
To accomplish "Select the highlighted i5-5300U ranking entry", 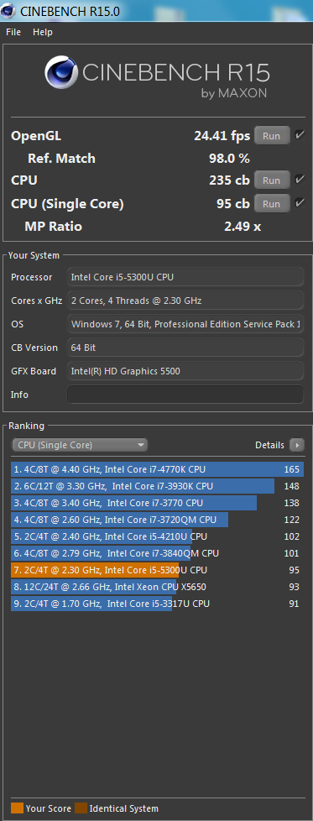I will pyautogui.click(x=157, y=570).
